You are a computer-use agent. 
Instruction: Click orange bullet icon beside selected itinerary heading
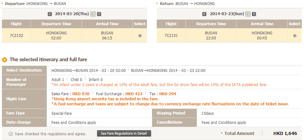(5, 60)
